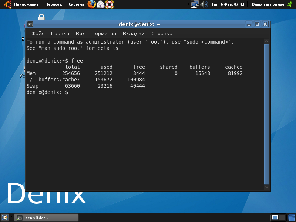
Task: Switch to the second workspace in pager
Action: 282,218
